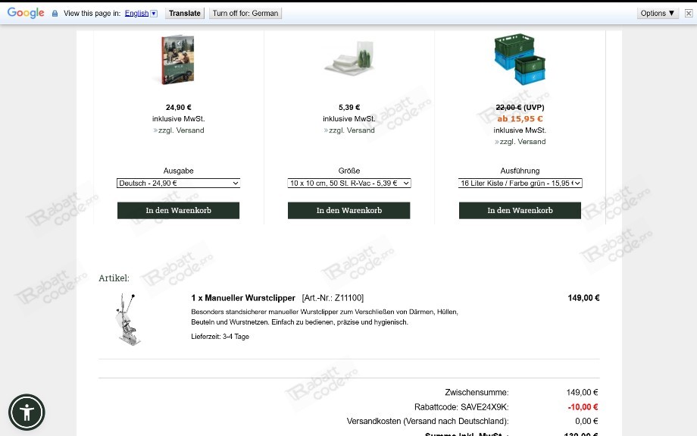Open the Ausführung dropdown 16 Liter Kiste
The width and height of the screenshot is (697, 436).
coord(520,183)
